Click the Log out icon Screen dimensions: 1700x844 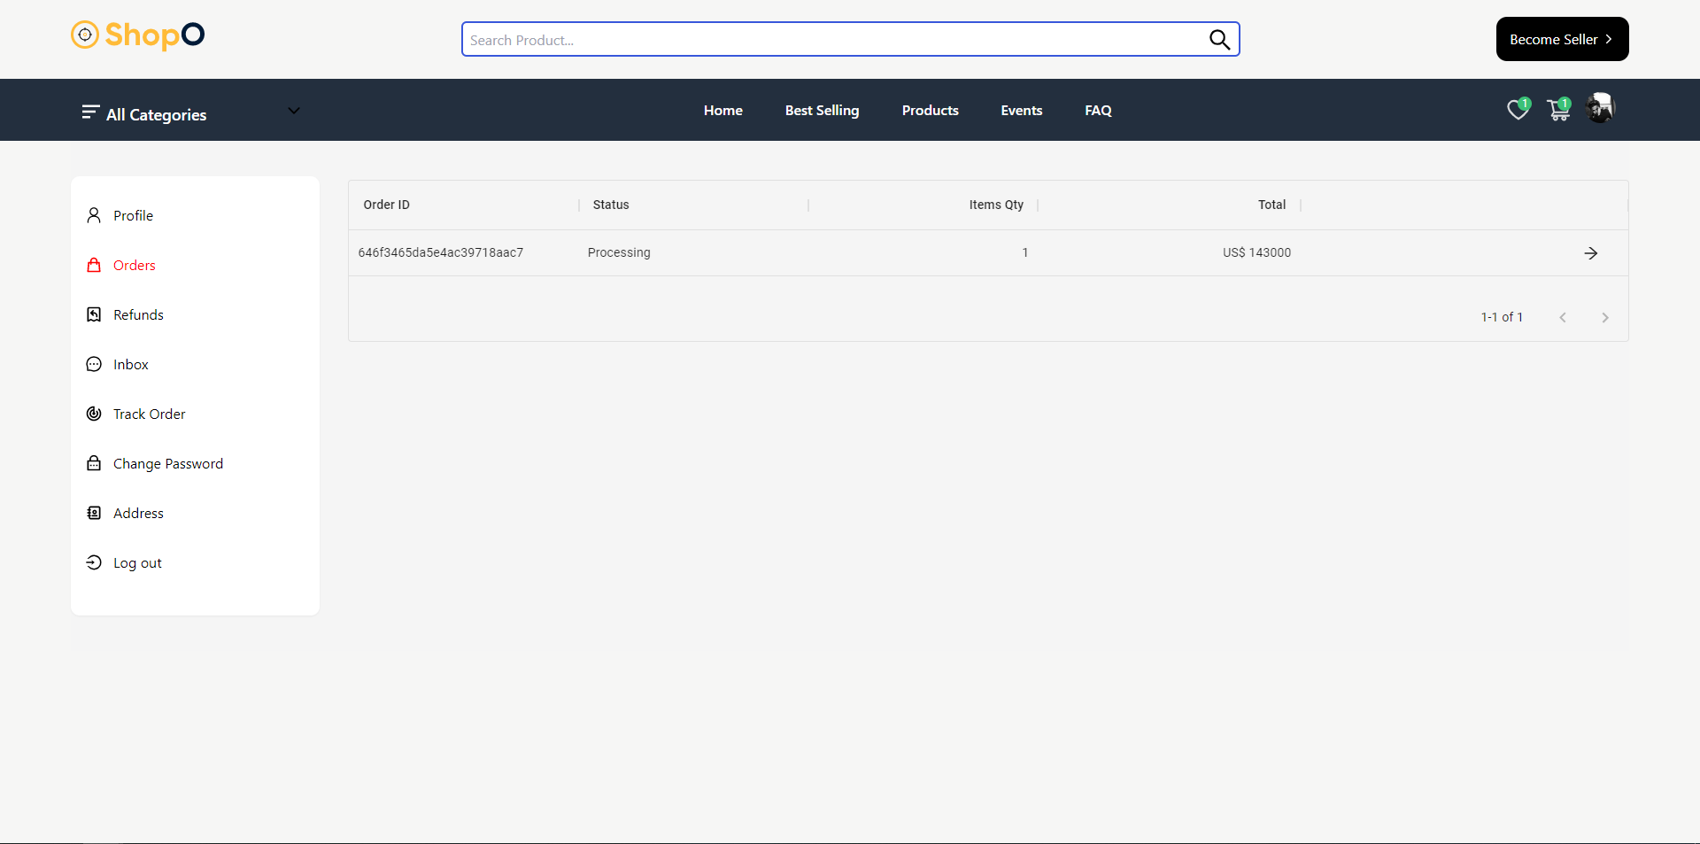(94, 562)
